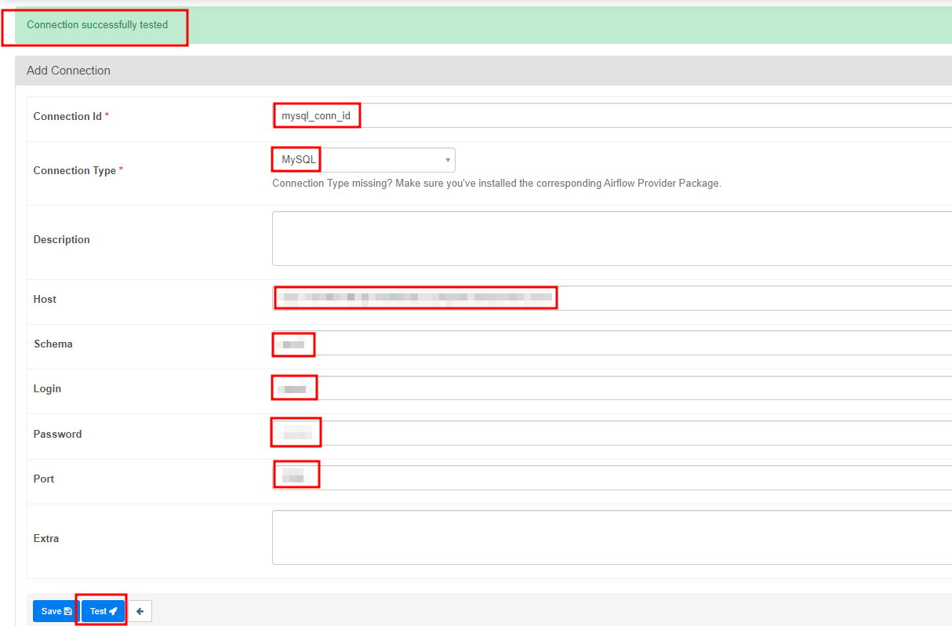
Task: Click the 'Description' field label
Action: (x=61, y=239)
